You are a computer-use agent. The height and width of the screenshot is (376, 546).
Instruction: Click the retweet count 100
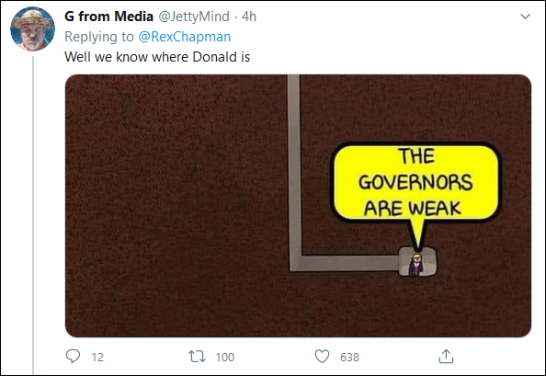click(x=225, y=358)
